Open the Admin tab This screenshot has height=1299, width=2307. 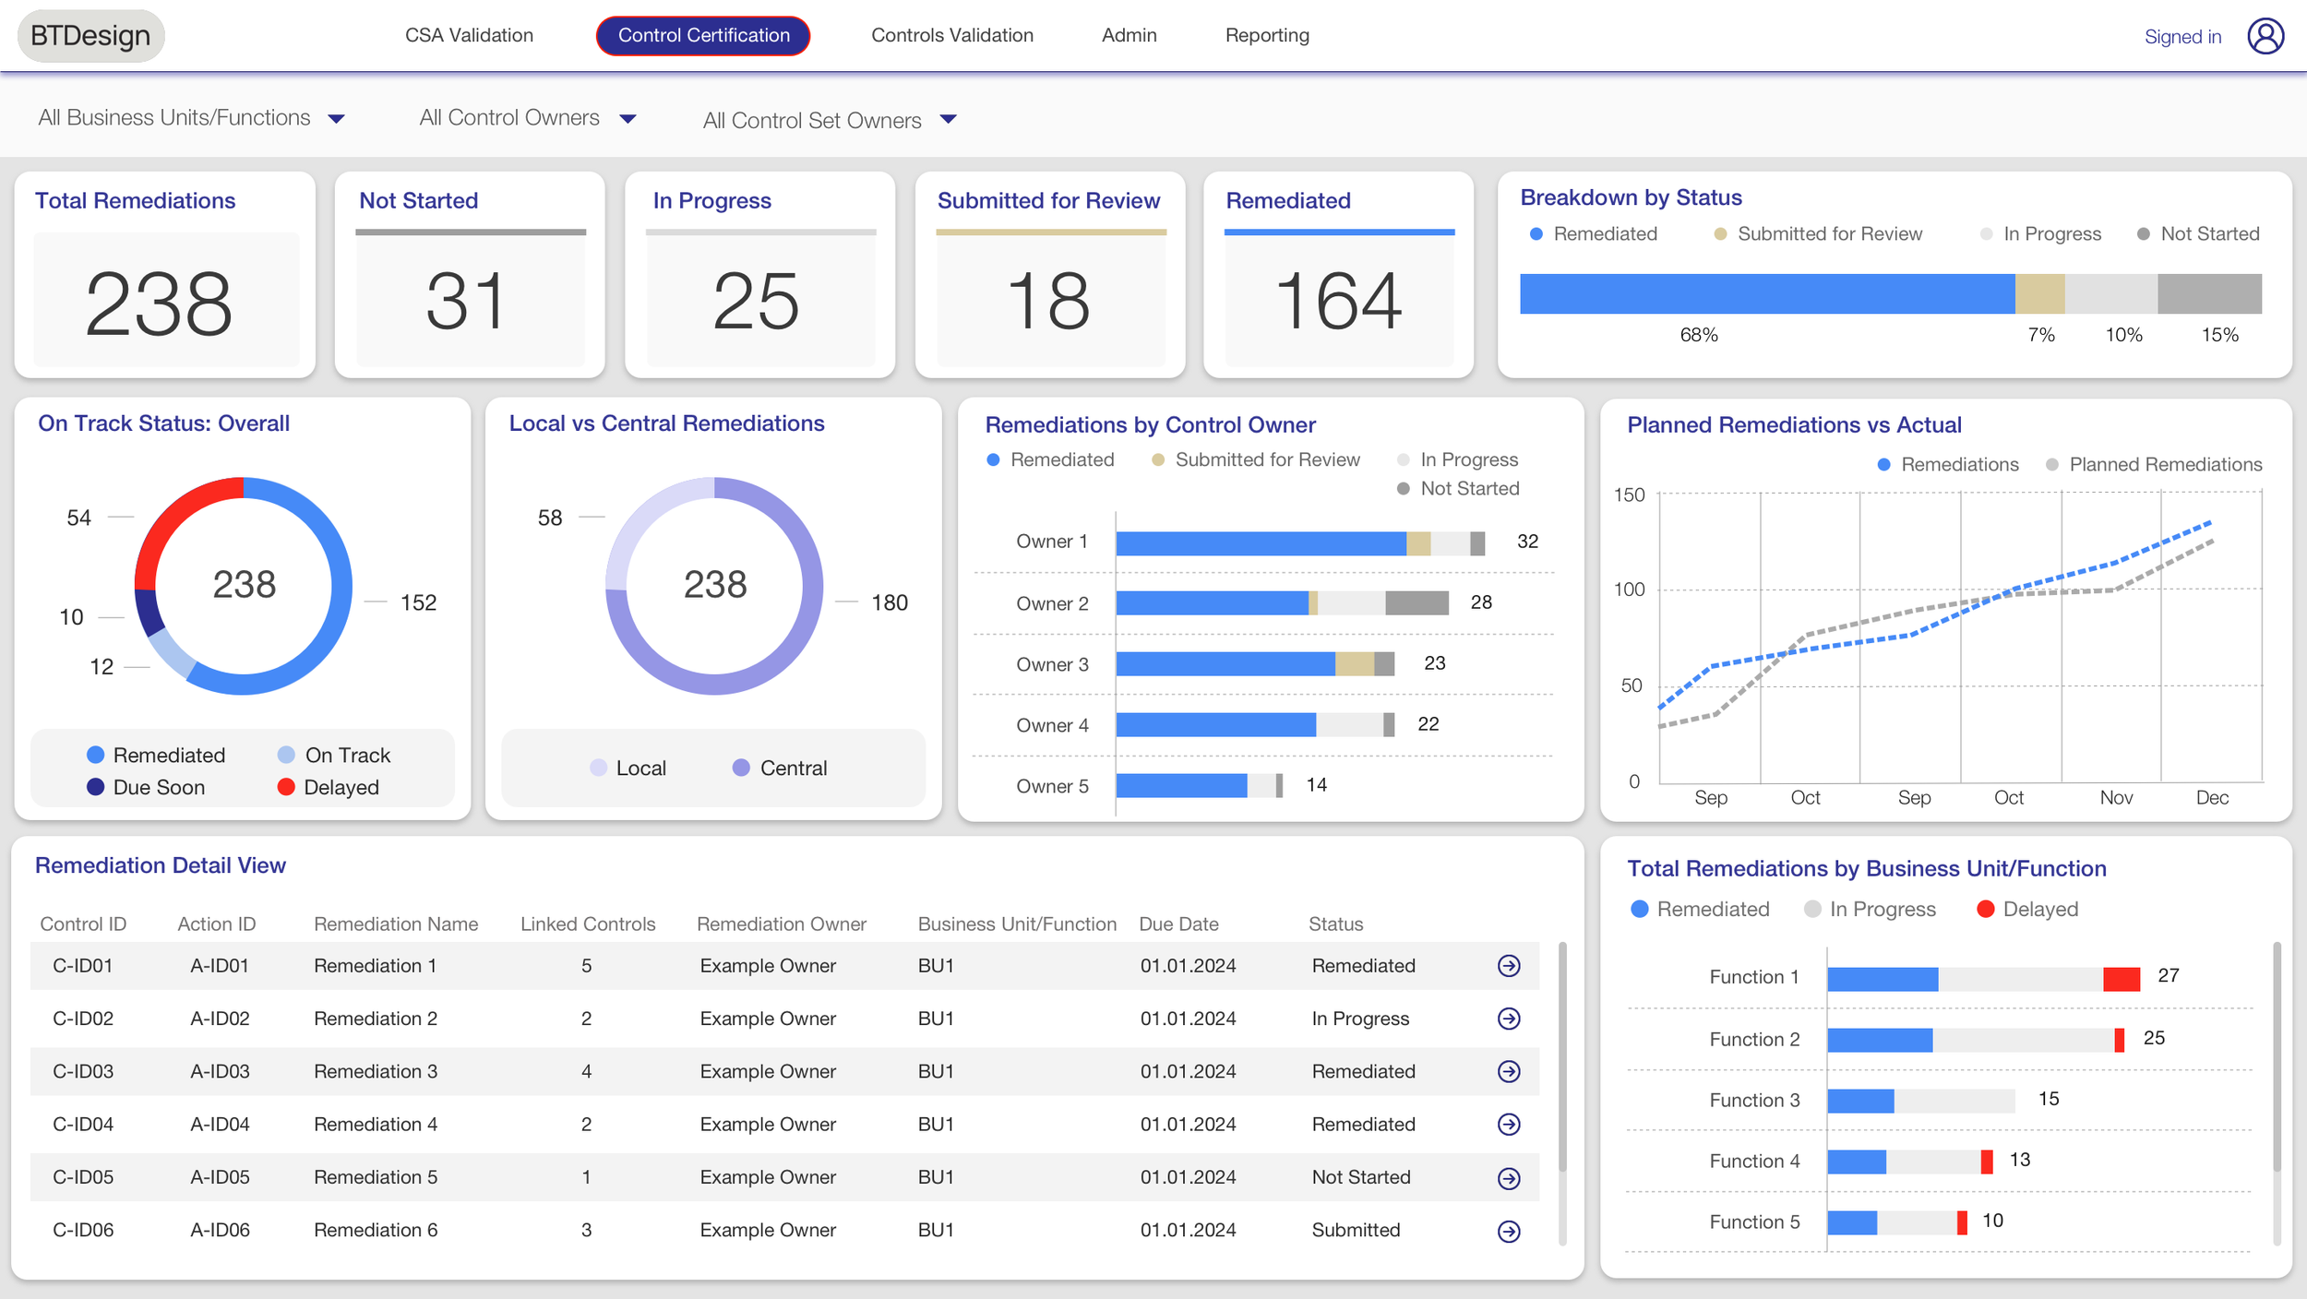point(1129,35)
